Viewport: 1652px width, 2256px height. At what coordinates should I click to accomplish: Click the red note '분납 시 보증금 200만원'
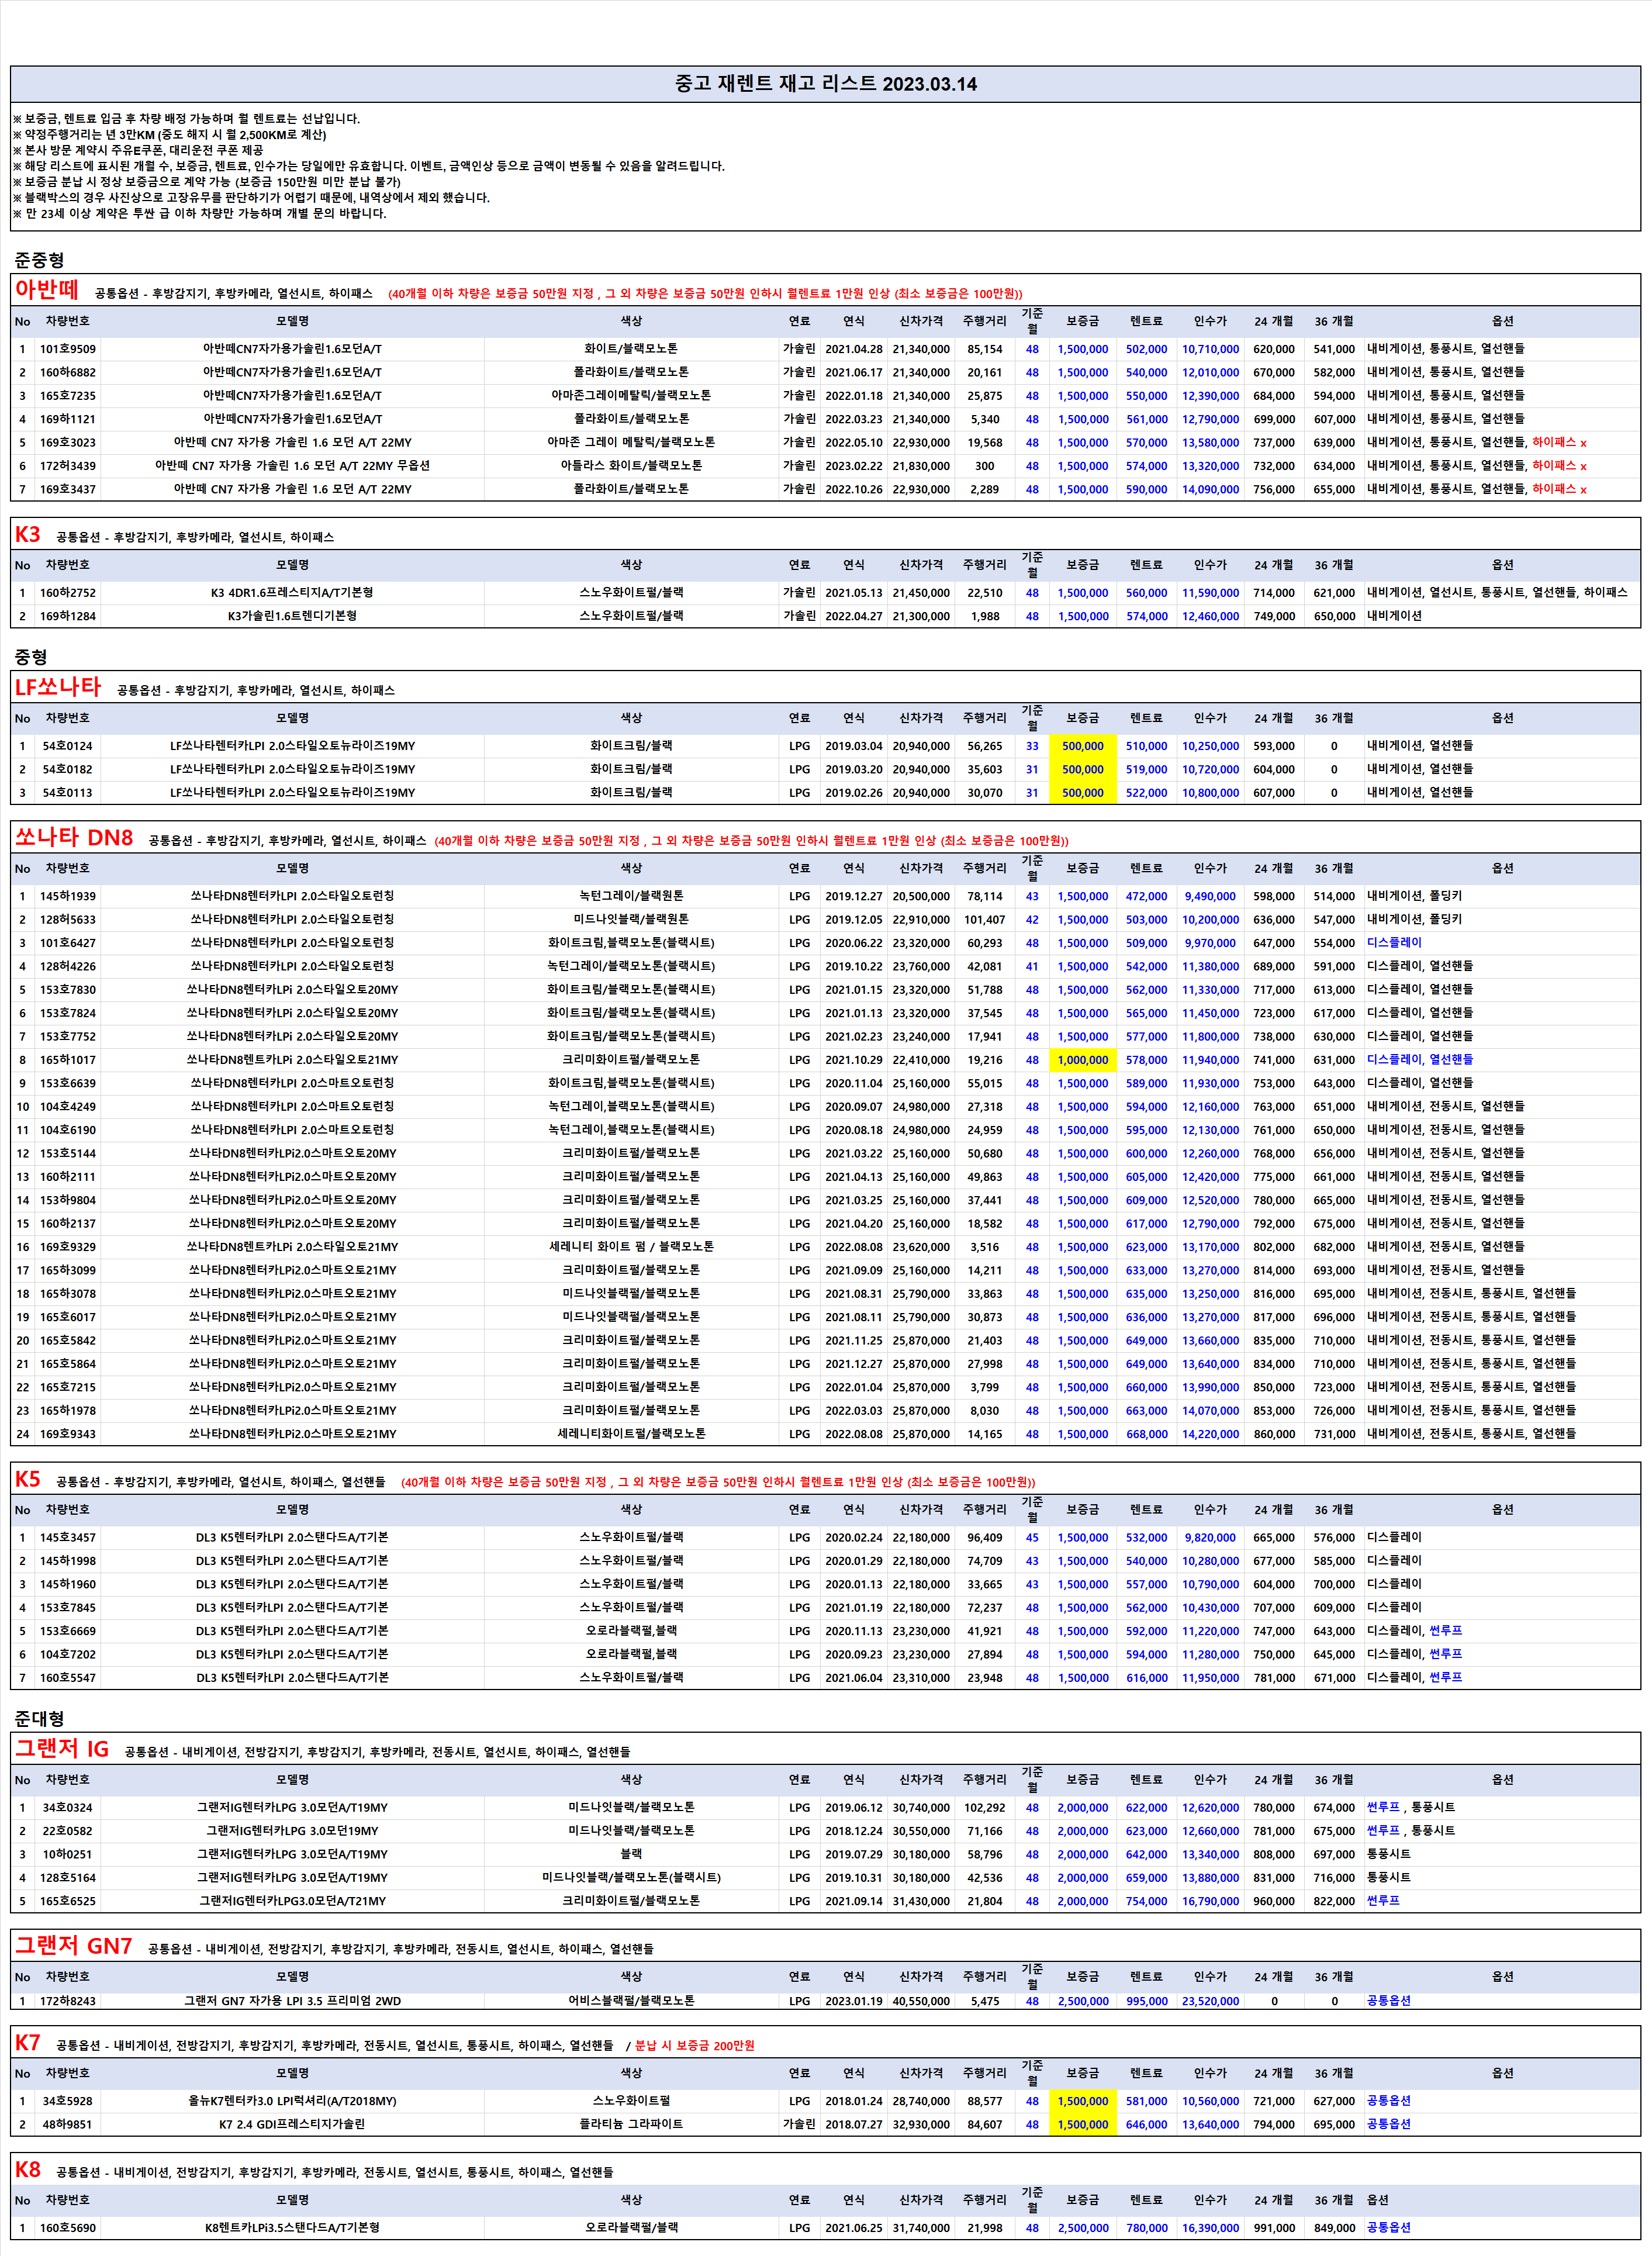(x=695, y=2046)
